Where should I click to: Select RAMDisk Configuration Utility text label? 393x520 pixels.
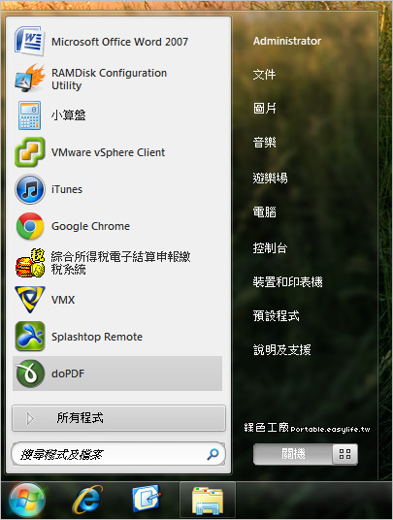tap(109, 79)
